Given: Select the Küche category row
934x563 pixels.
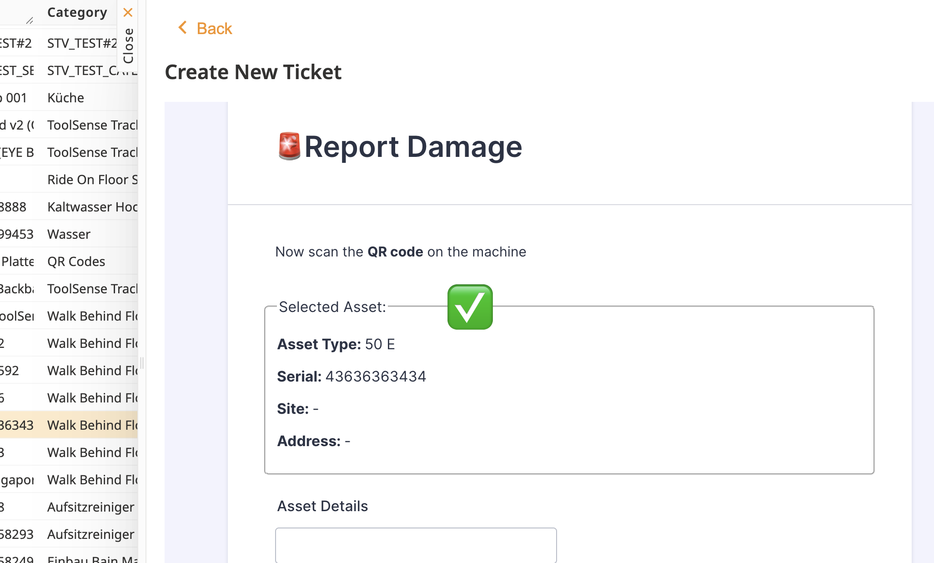Looking at the screenshot, I should tap(66, 98).
